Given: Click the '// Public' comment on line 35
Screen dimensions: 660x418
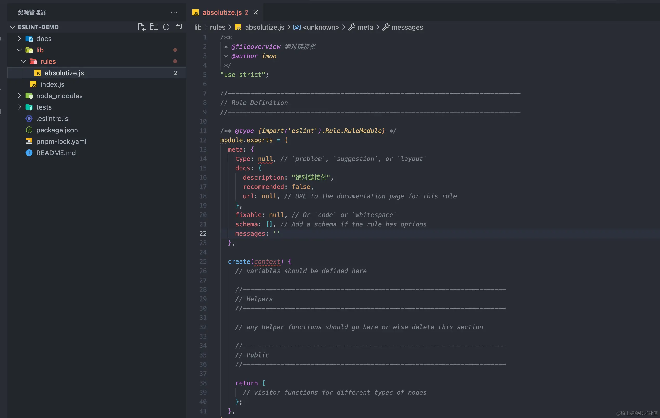Looking at the screenshot, I should (252, 355).
